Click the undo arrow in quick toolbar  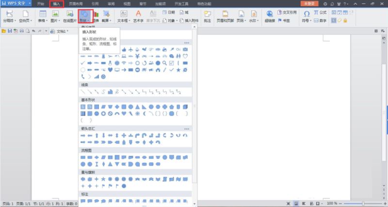pyautogui.click(x=33, y=31)
